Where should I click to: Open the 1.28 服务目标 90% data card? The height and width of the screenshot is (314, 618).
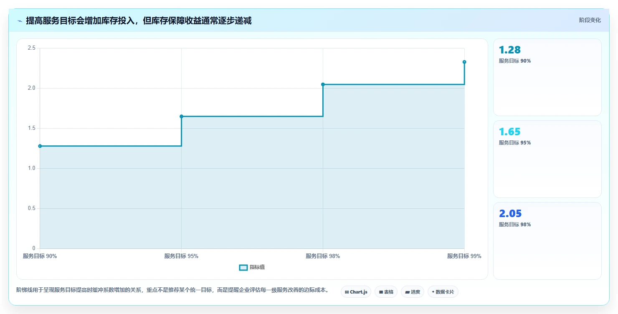click(547, 77)
